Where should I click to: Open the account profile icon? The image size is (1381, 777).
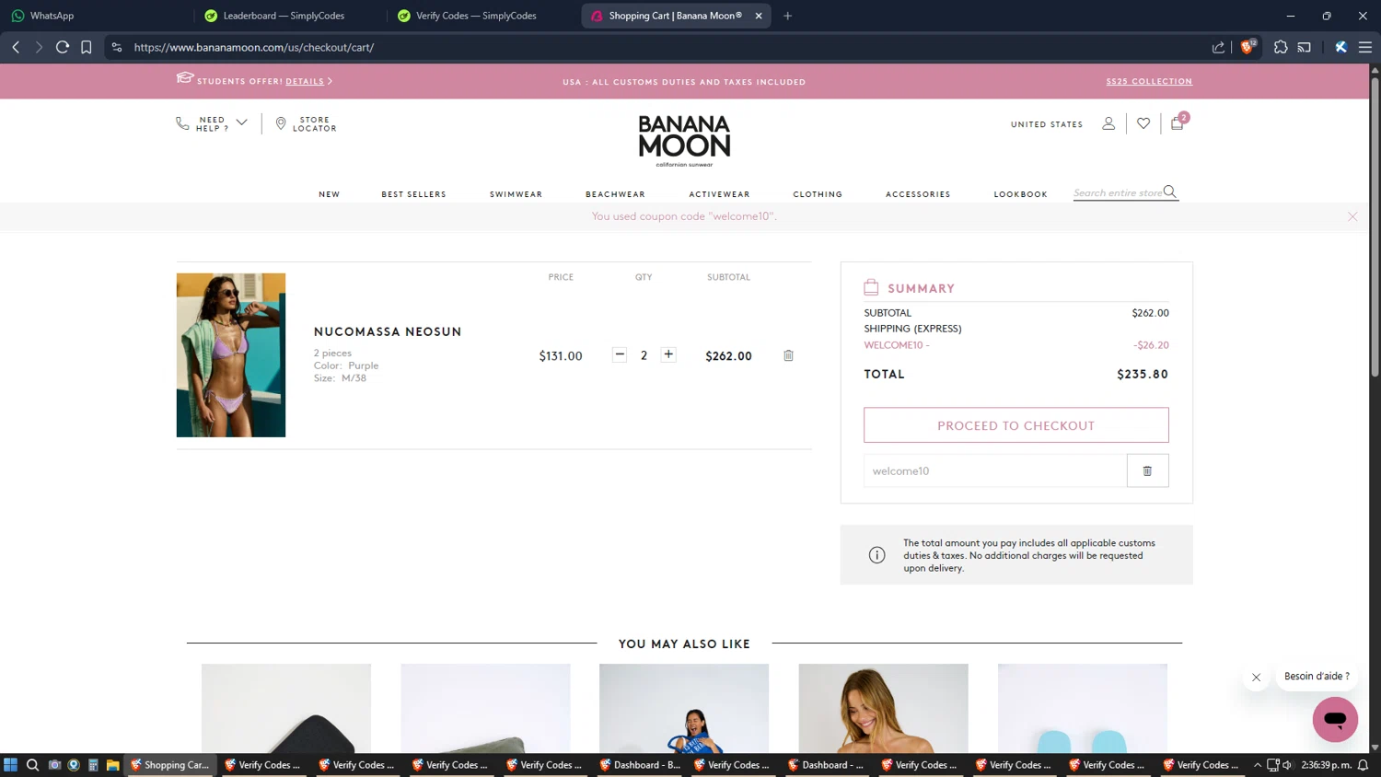coord(1108,123)
